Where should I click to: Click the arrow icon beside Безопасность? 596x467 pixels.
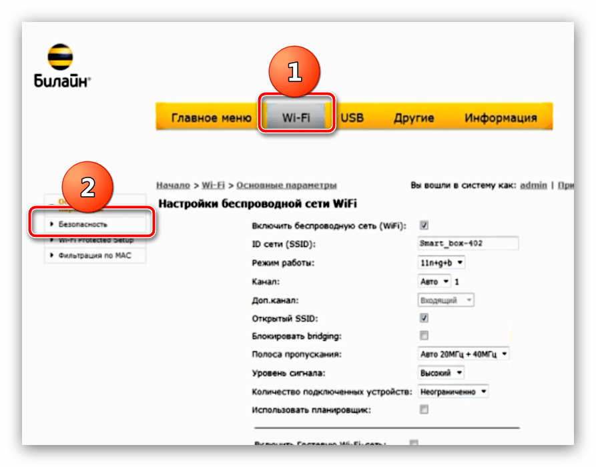click(x=52, y=225)
